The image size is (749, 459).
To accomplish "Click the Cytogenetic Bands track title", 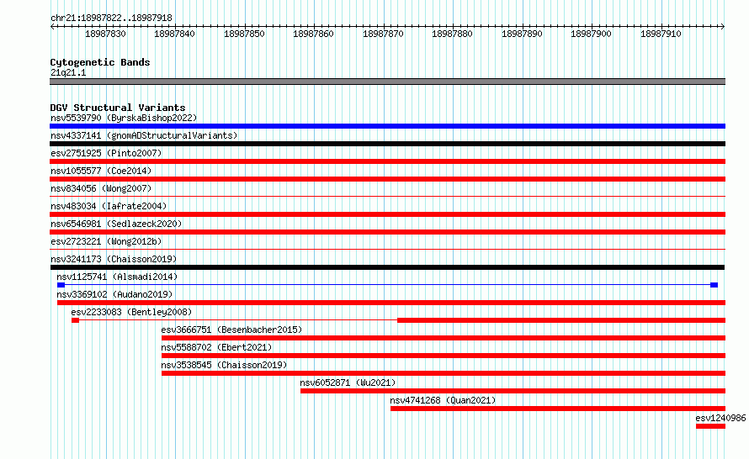I will (x=100, y=62).
